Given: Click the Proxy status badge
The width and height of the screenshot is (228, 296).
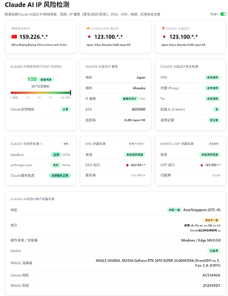Looking at the screenshot, I should (213, 88).
